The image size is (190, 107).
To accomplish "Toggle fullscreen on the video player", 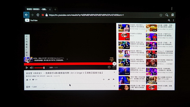I will click(x=114, y=67).
